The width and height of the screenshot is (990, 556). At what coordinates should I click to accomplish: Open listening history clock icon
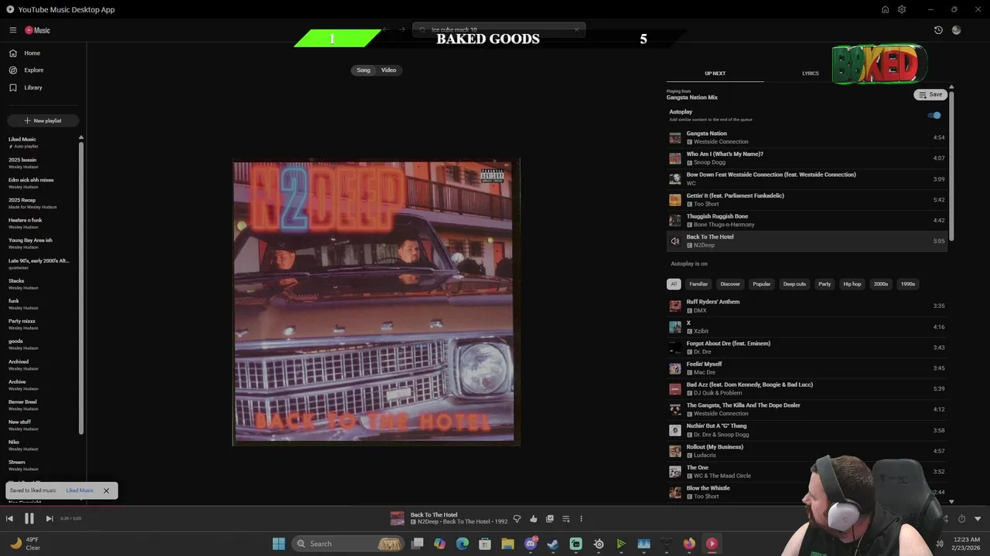[x=938, y=30]
